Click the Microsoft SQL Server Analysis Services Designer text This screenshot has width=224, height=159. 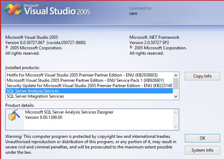pyautogui.click(x=69, y=112)
